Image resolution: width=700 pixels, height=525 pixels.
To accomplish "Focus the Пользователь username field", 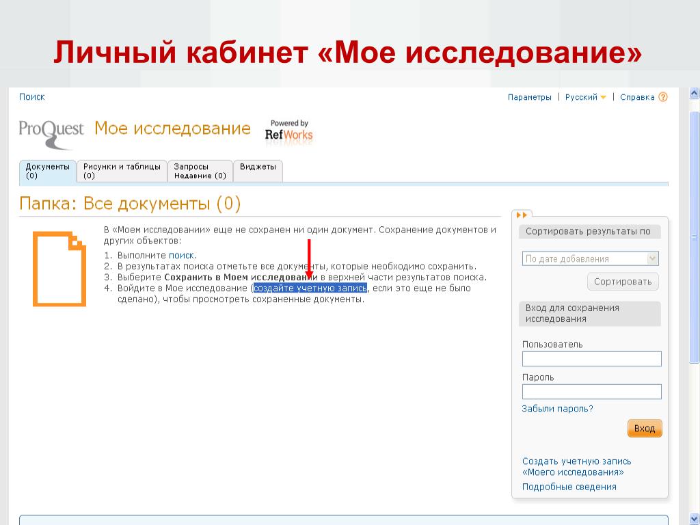I will point(591,359).
